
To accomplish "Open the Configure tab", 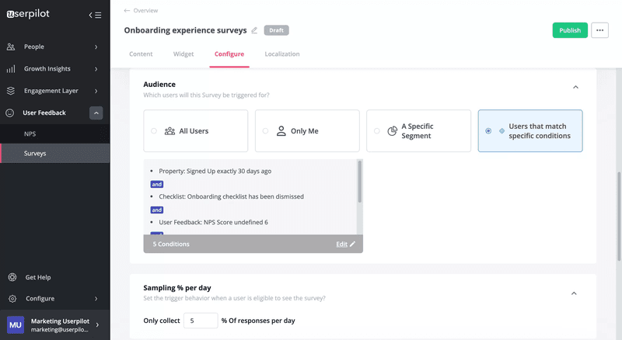I will 229,54.
